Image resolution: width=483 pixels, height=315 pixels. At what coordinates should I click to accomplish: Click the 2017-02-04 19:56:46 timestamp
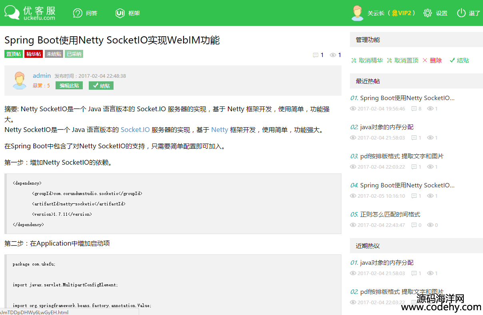[x=381, y=109]
